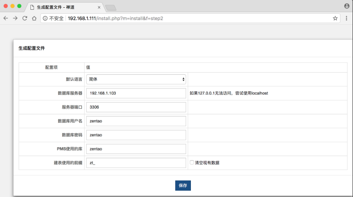353x197 pixels.
Task: Open the Chrome profile avatar
Action: click(347, 6)
